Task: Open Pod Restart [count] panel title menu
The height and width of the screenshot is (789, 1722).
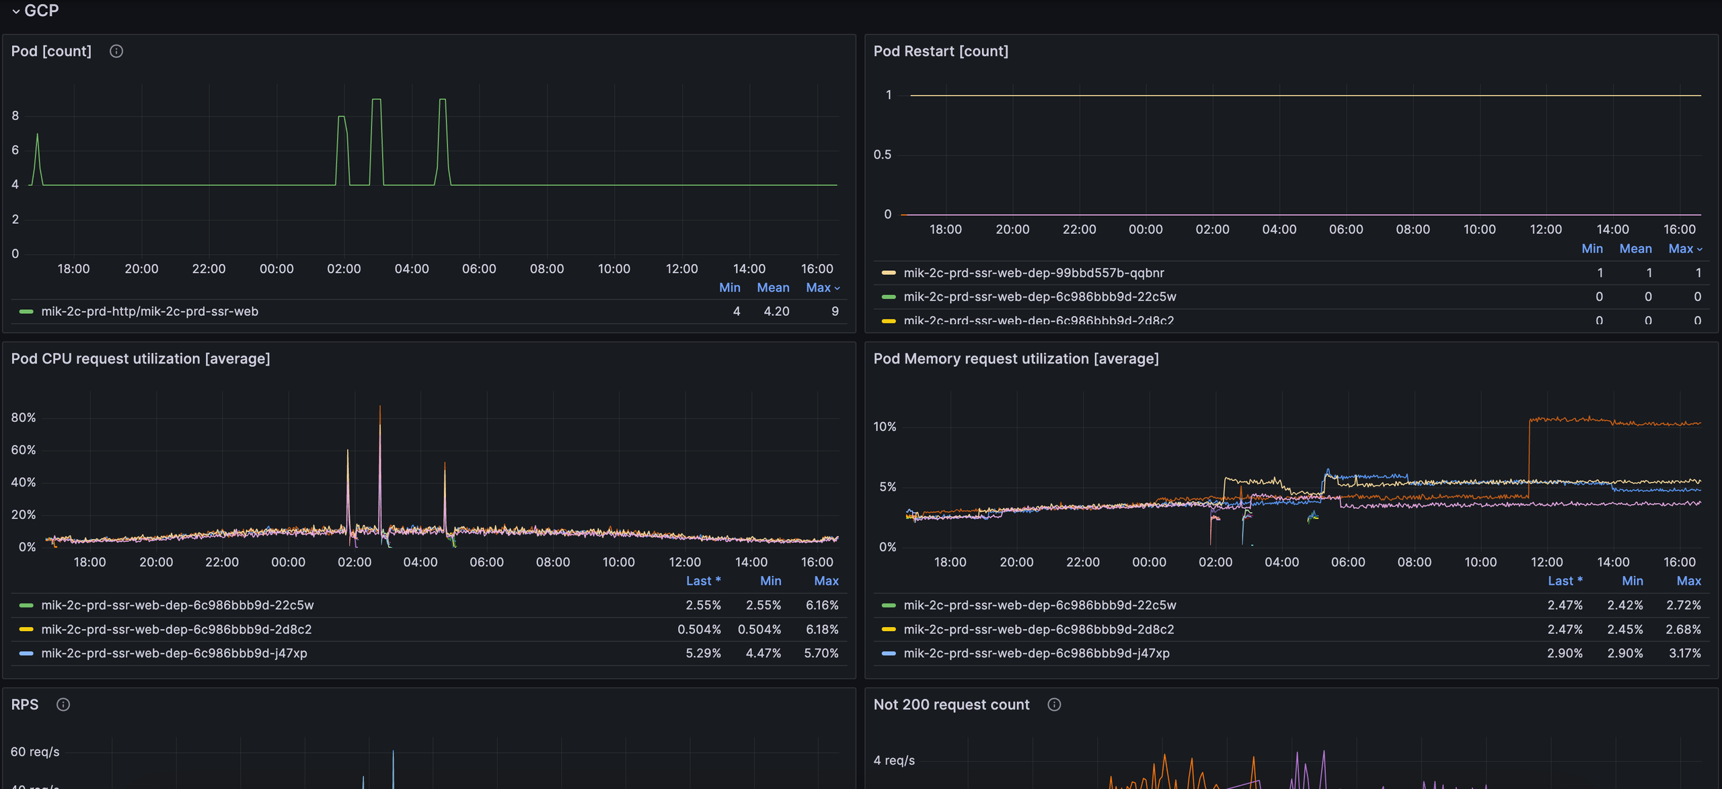Action: click(x=940, y=51)
